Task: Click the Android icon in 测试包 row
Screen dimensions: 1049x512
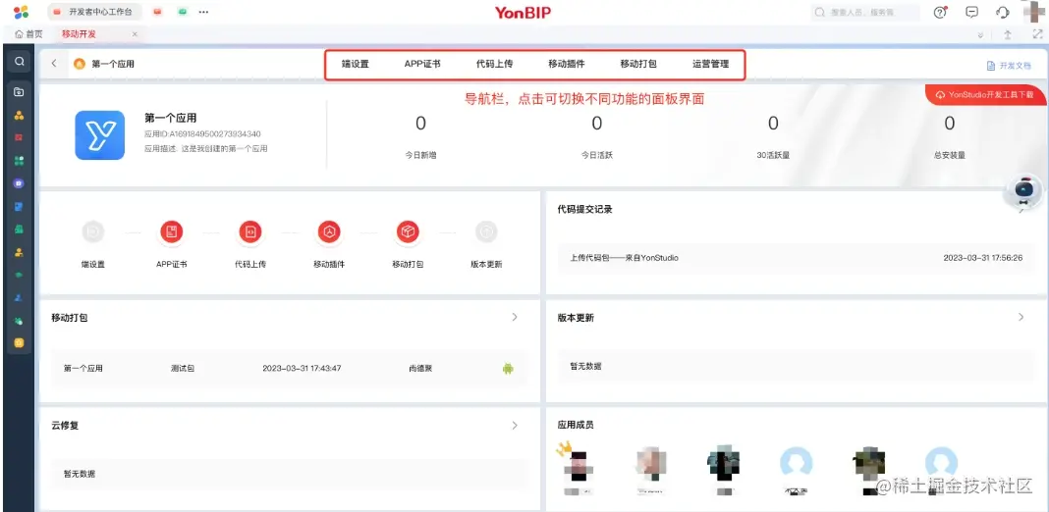Action: 508,368
